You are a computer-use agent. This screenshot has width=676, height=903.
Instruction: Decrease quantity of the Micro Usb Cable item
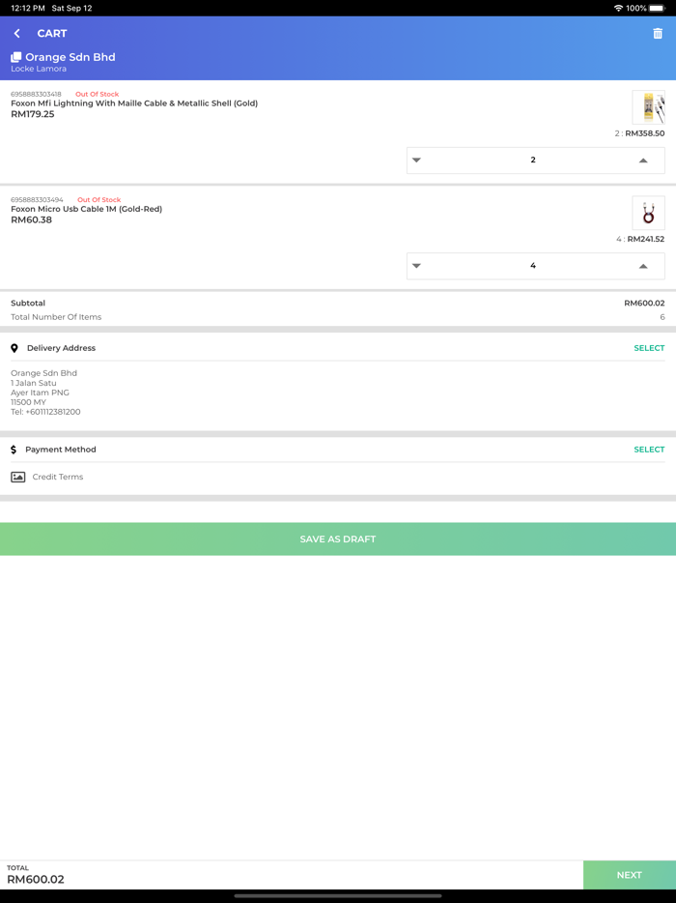point(418,265)
